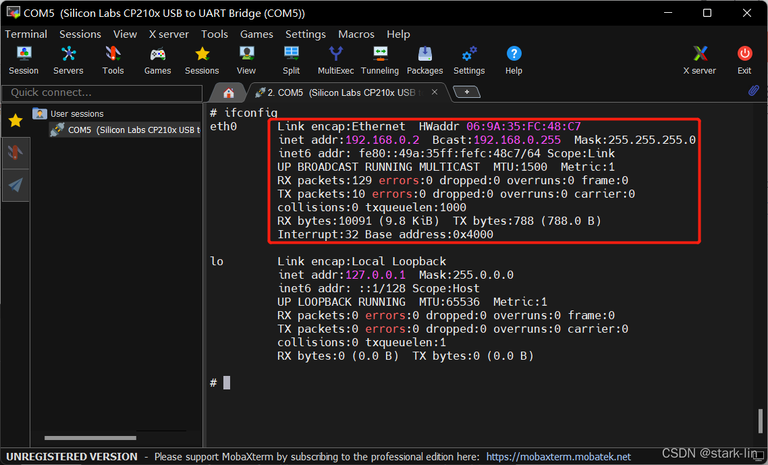Click the UNREGISTERED VERSION status text
The height and width of the screenshot is (465, 768).
click(x=72, y=457)
